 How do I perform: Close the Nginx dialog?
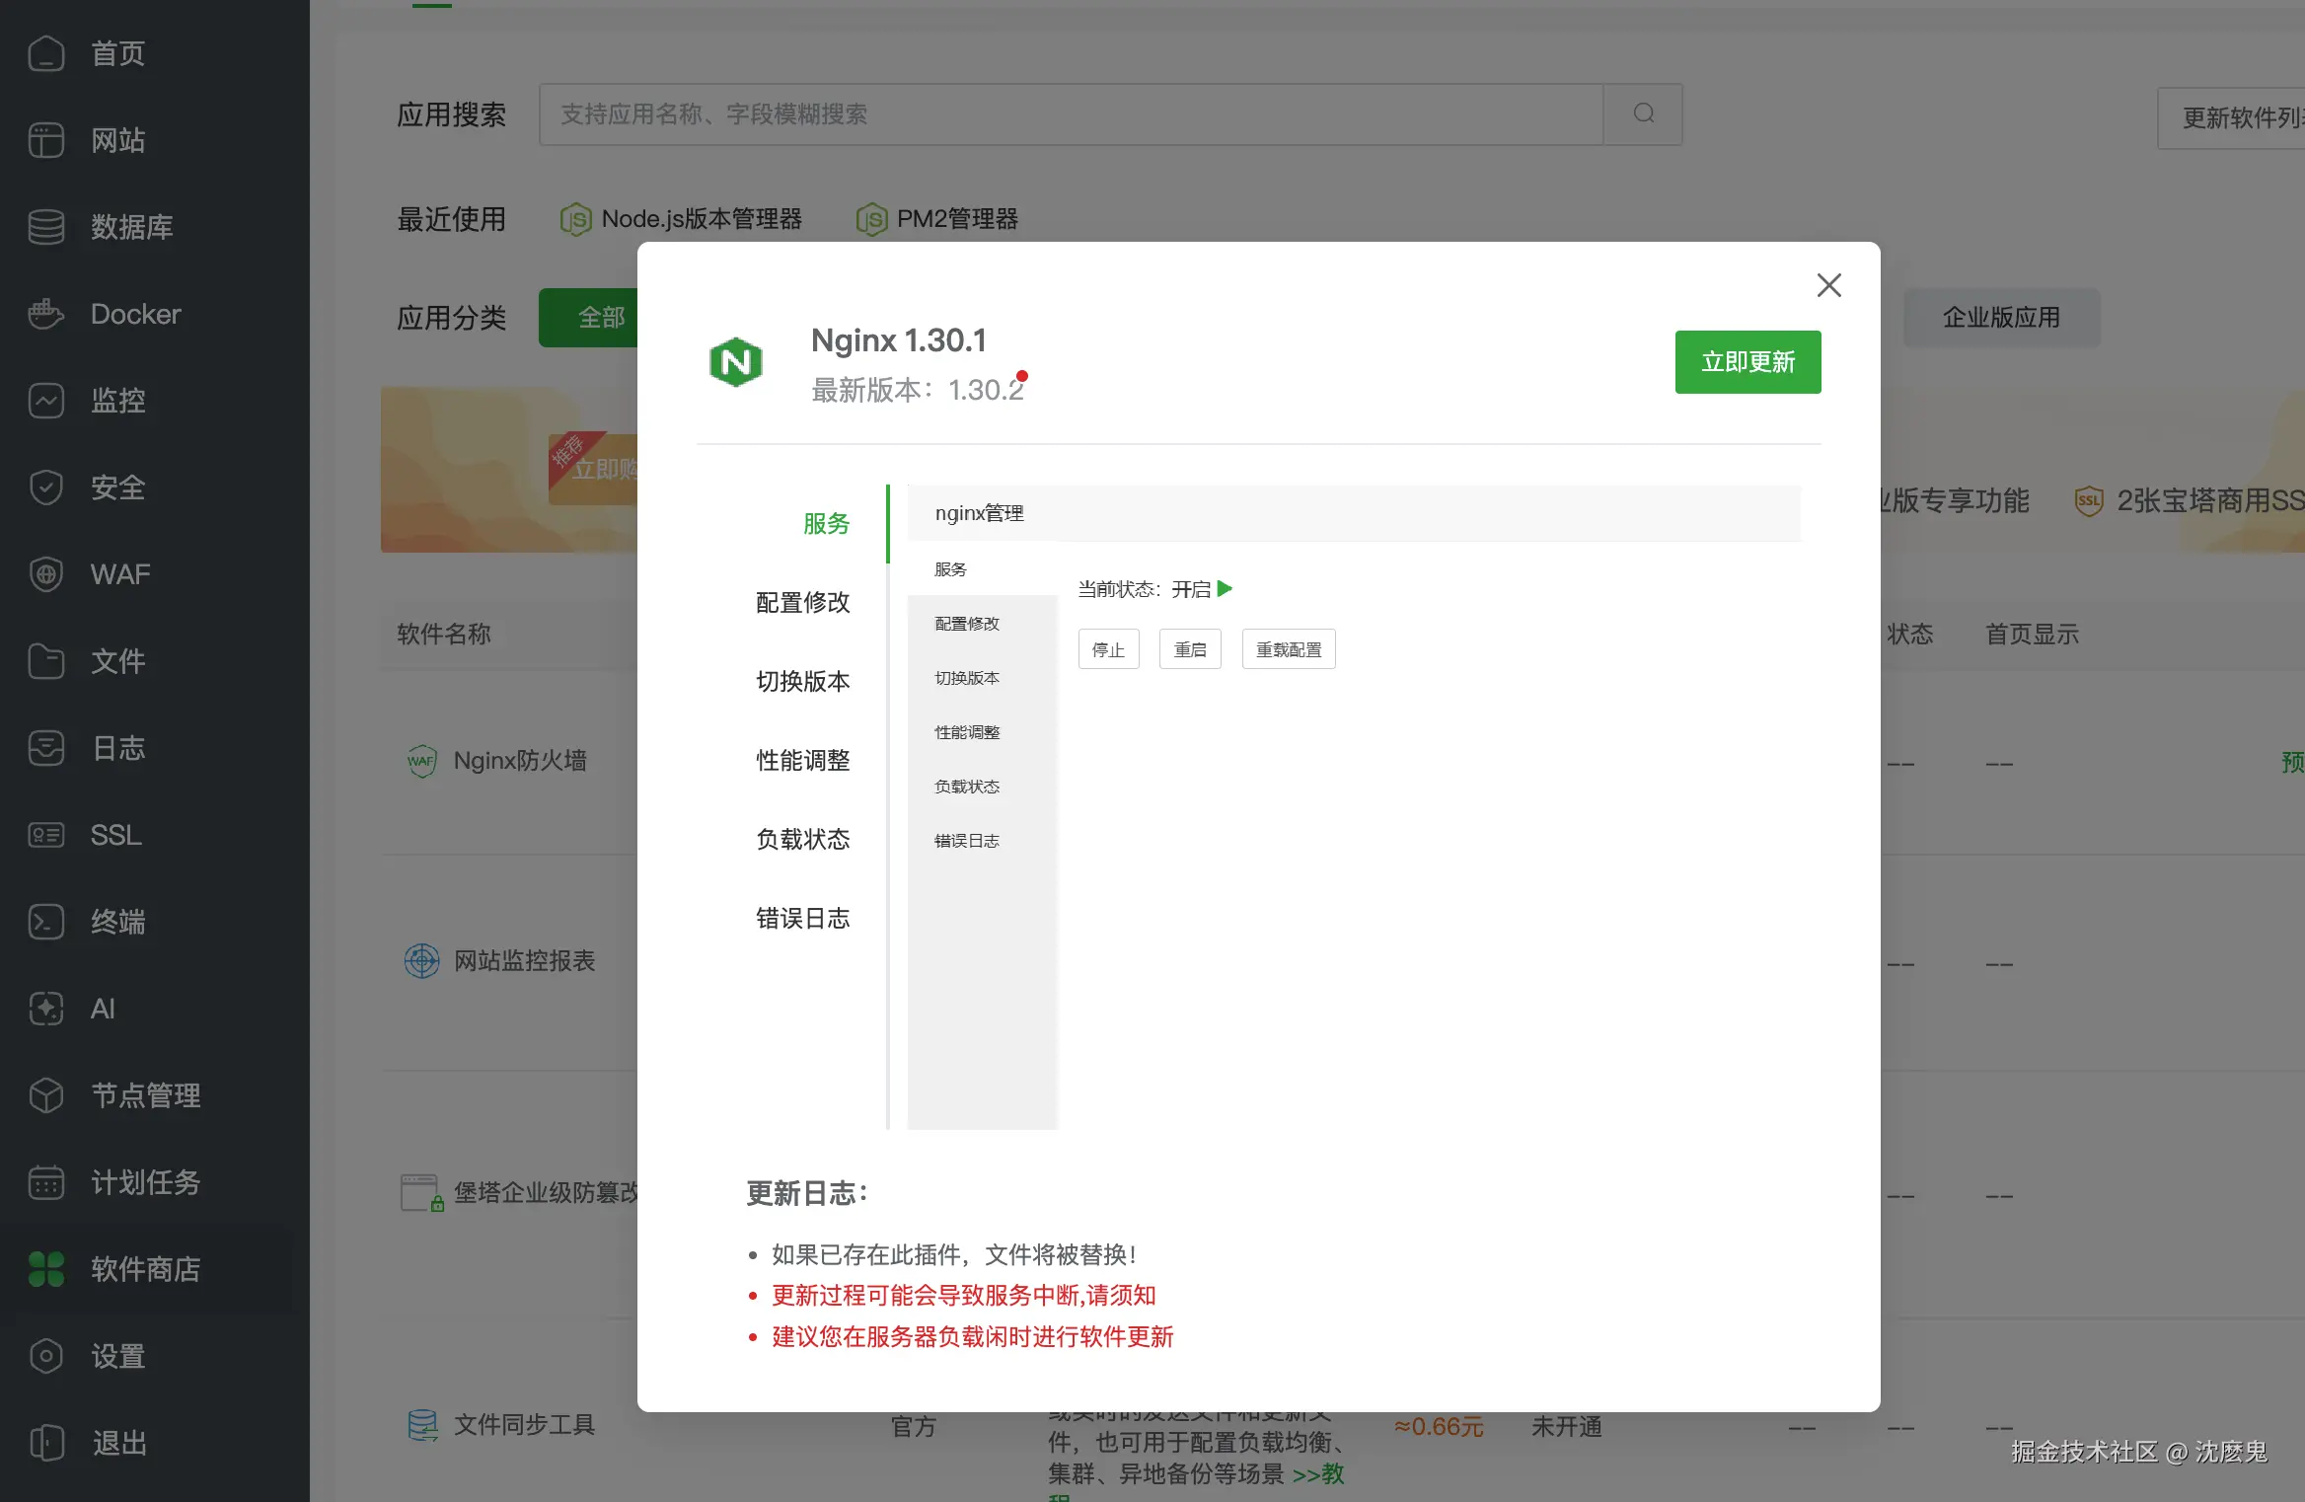point(1829,285)
